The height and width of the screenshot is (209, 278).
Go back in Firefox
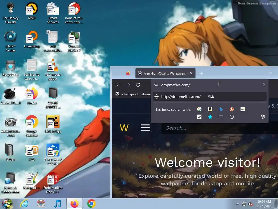118,85
